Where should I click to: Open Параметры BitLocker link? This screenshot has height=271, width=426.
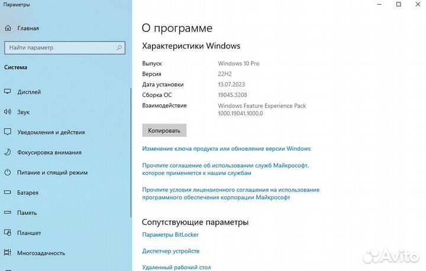pyautogui.click(x=170, y=234)
